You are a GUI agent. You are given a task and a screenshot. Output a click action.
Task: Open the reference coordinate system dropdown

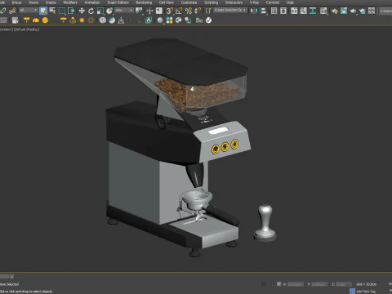click(x=124, y=11)
